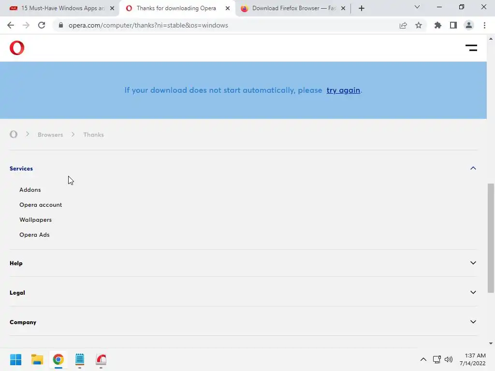Screen dimensions: 495x371
Task: Go back to previous page
Action: (11, 25)
